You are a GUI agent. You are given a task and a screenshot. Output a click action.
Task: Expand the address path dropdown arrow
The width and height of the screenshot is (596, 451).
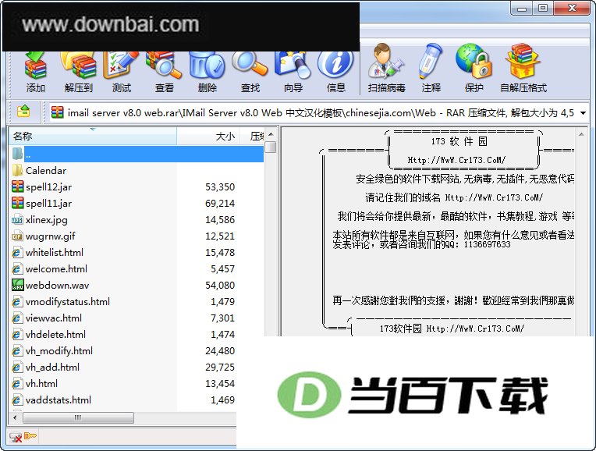pos(583,113)
